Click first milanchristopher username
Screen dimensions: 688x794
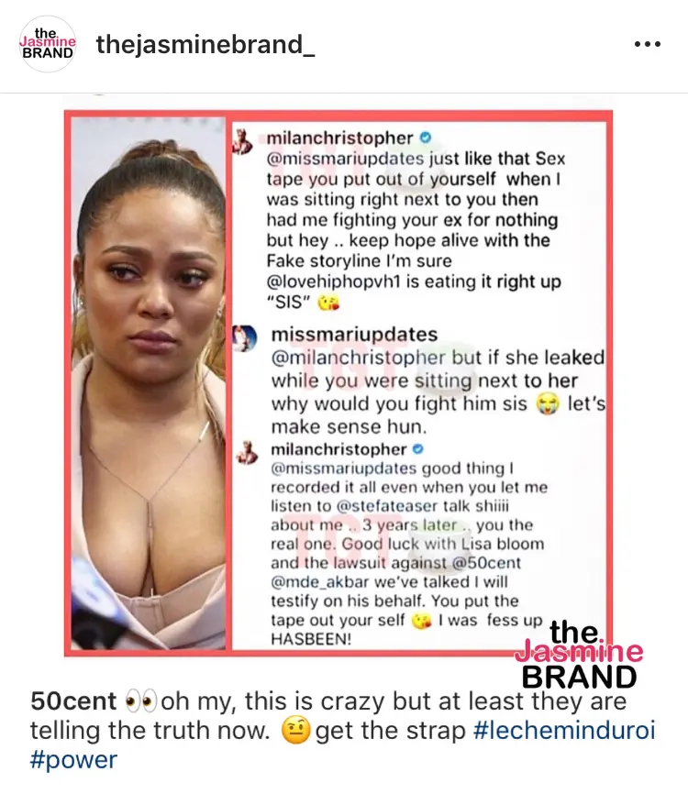339,138
